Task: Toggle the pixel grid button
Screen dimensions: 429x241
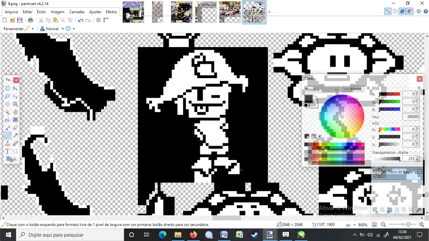Action: tap(99, 20)
